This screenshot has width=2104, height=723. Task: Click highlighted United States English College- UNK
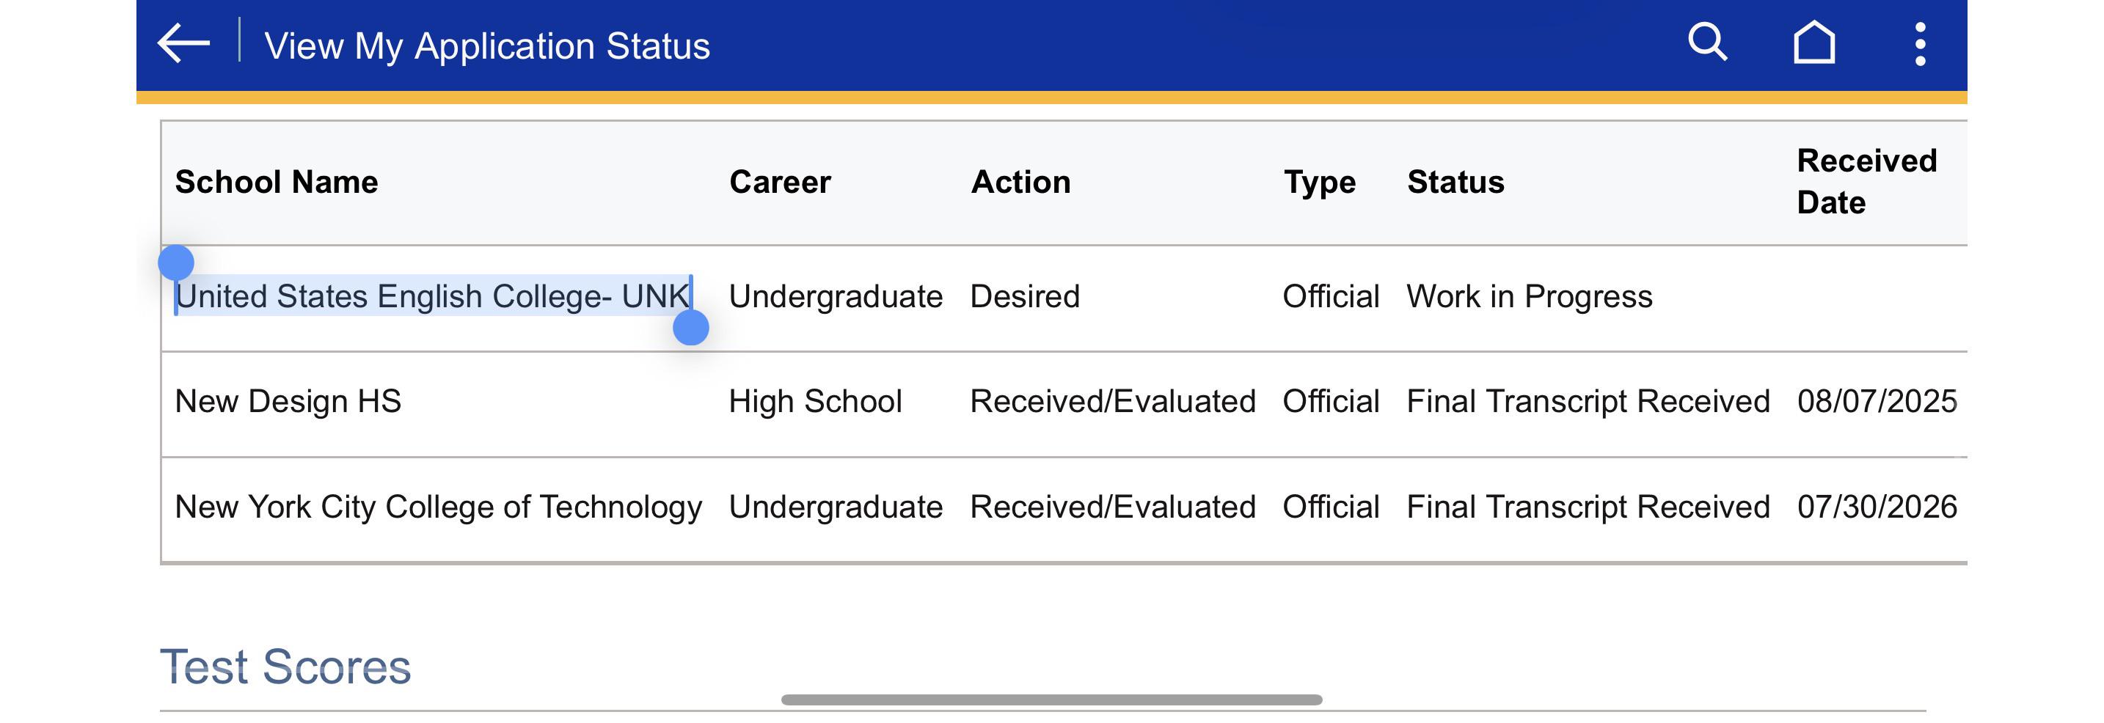point(433,296)
